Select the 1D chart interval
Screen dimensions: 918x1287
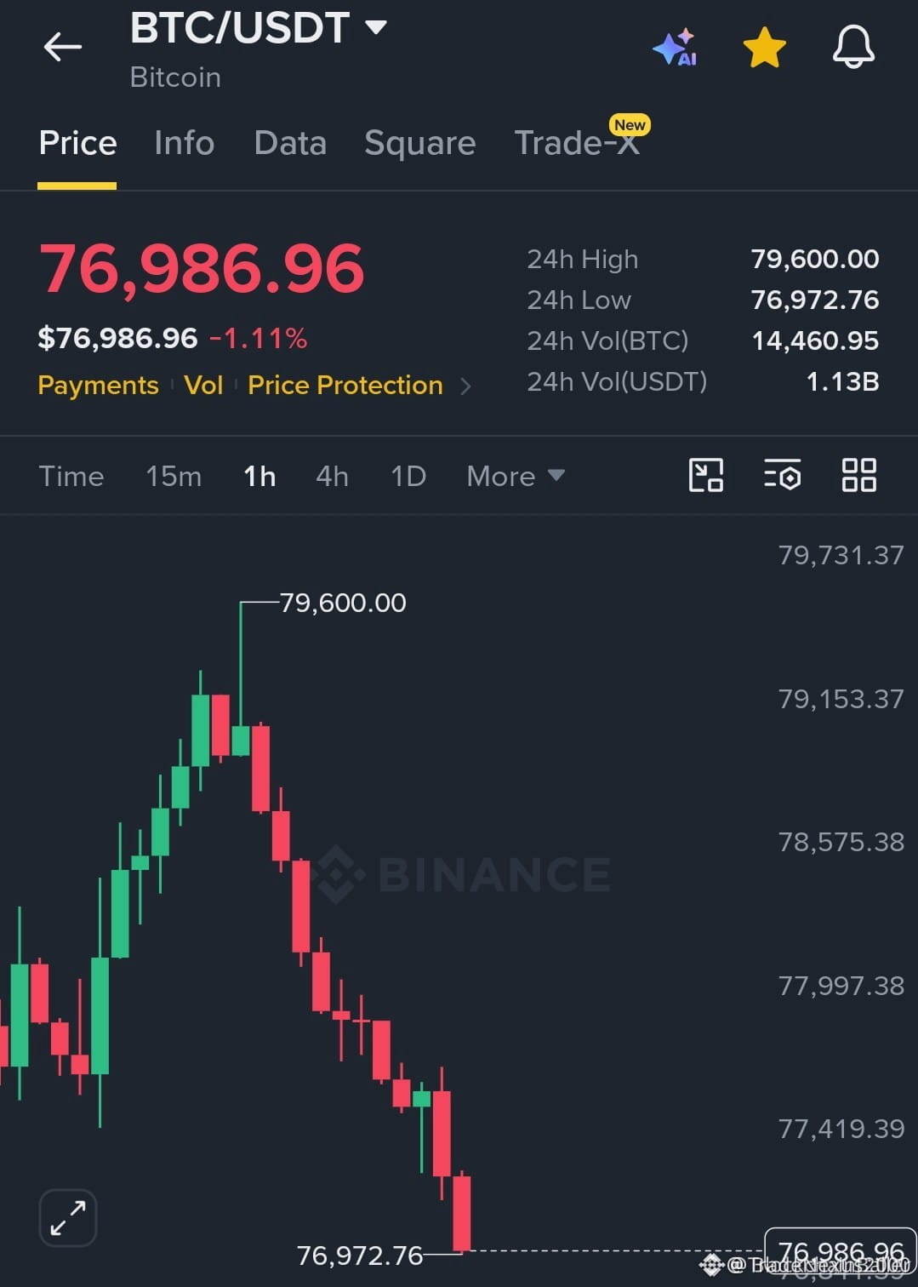pos(408,476)
